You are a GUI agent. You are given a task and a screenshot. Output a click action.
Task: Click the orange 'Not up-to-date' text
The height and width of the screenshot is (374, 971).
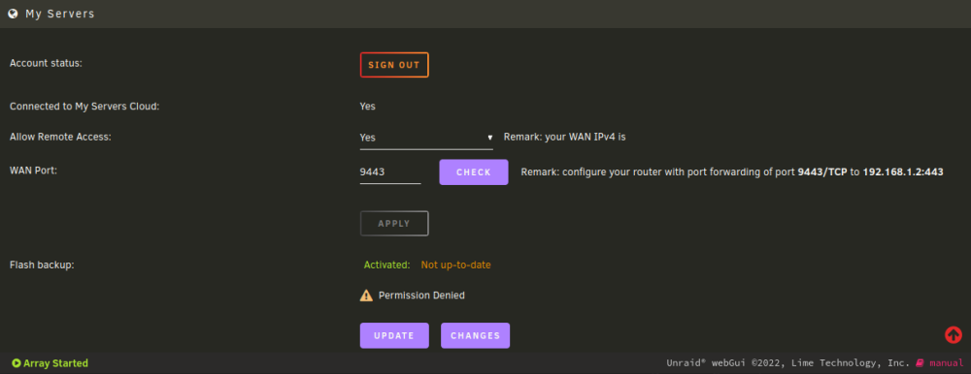click(455, 265)
